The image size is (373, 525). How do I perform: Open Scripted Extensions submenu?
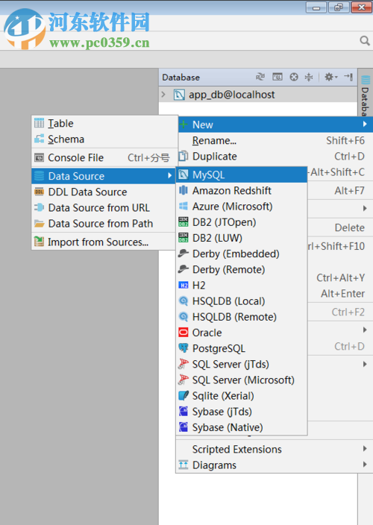[274, 450]
